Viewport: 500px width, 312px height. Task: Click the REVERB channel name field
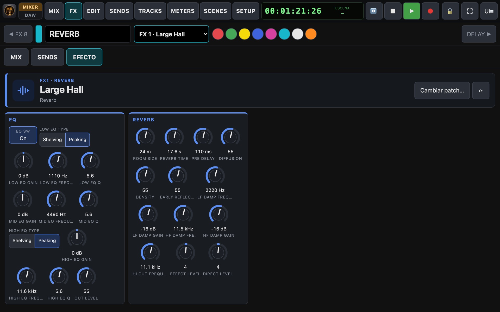click(x=88, y=34)
